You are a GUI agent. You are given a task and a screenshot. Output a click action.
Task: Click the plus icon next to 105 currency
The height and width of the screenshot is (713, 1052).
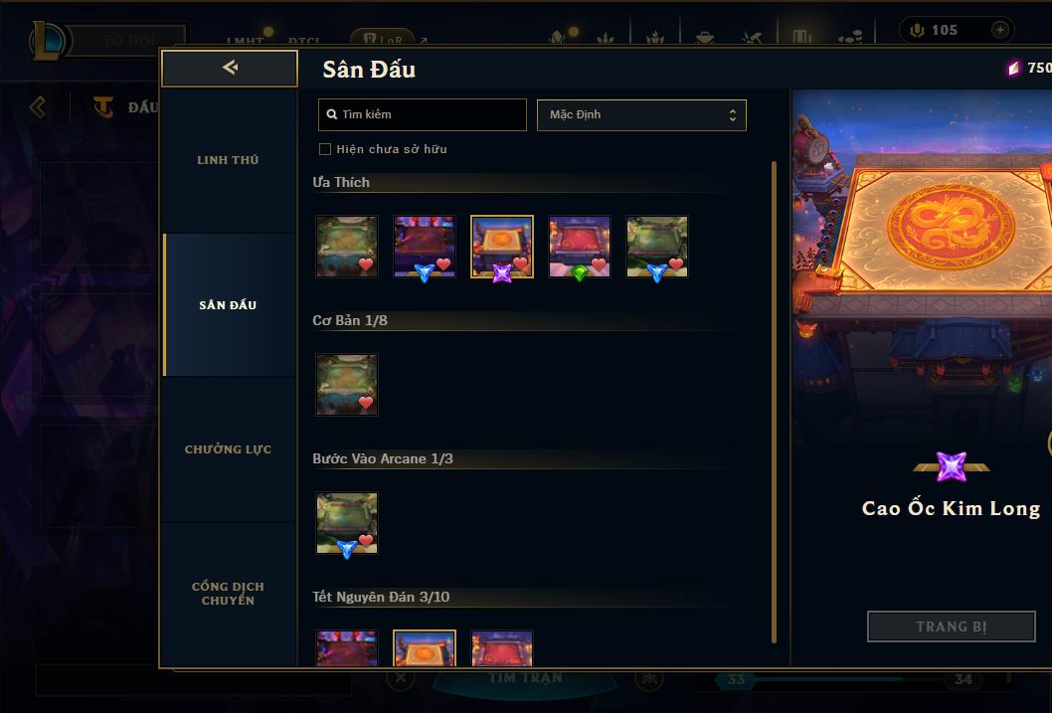[999, 30]
